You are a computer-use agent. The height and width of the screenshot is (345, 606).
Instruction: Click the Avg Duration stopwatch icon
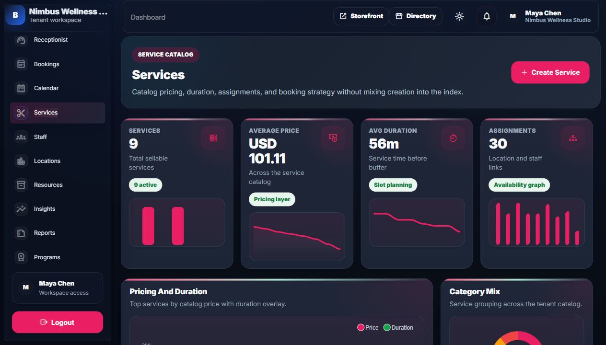(x=453, y=138)
